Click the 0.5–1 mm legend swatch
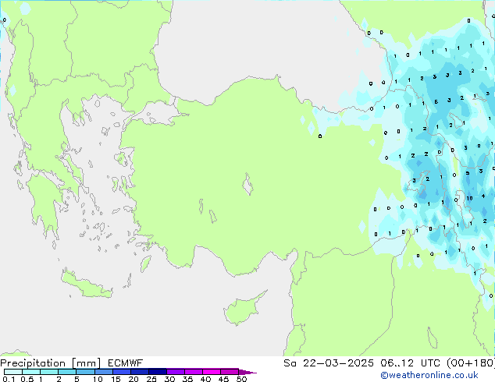The height and width of the screenshot is (382, 495). coord(31,372)
